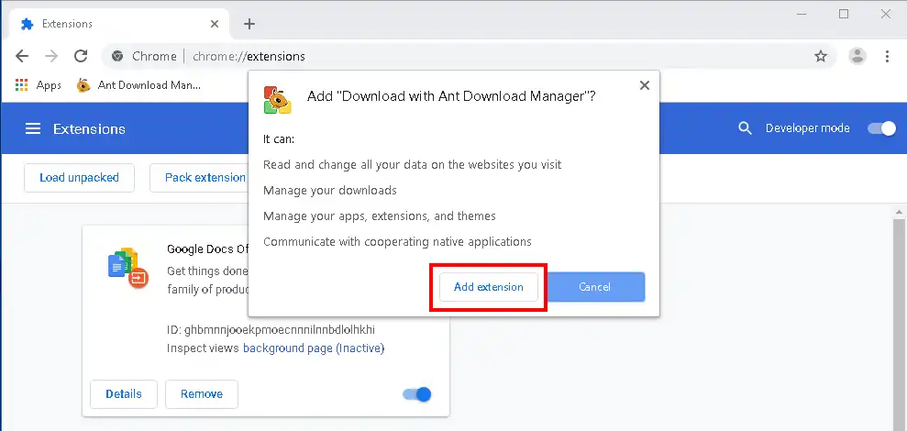Click the Google Docs Offline extension icon
Screen dimensions: 907x431
(128, 268)
